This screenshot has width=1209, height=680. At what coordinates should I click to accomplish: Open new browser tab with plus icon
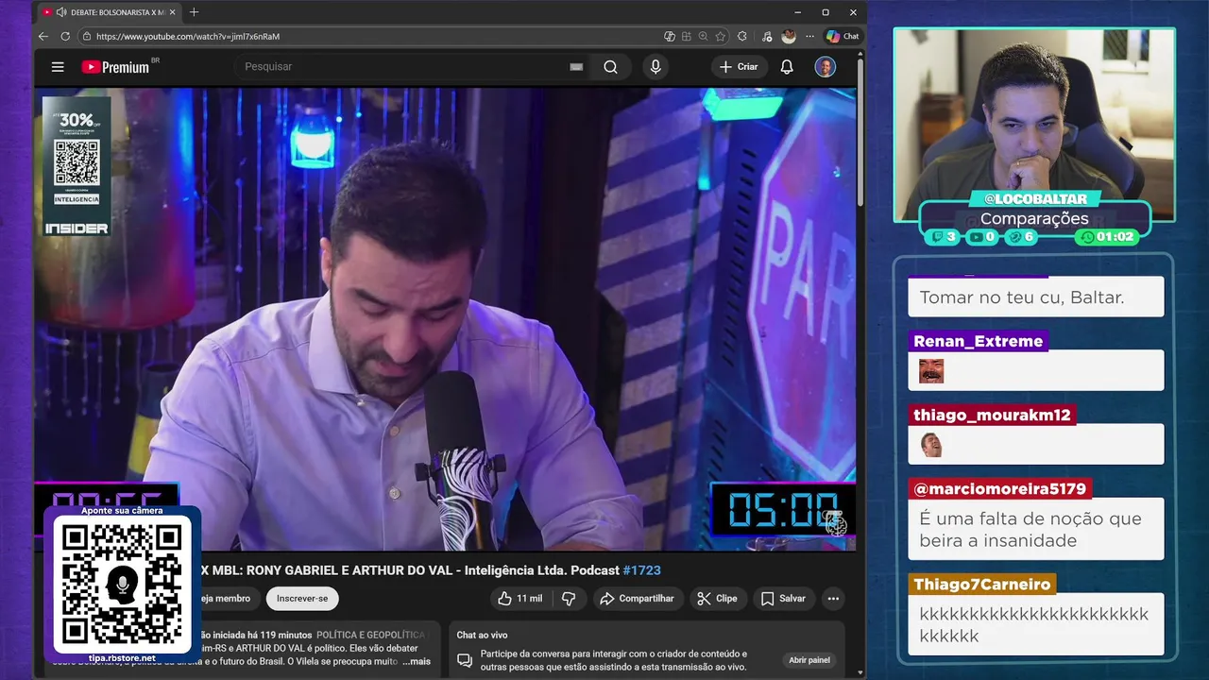click(x=195, y=12)
